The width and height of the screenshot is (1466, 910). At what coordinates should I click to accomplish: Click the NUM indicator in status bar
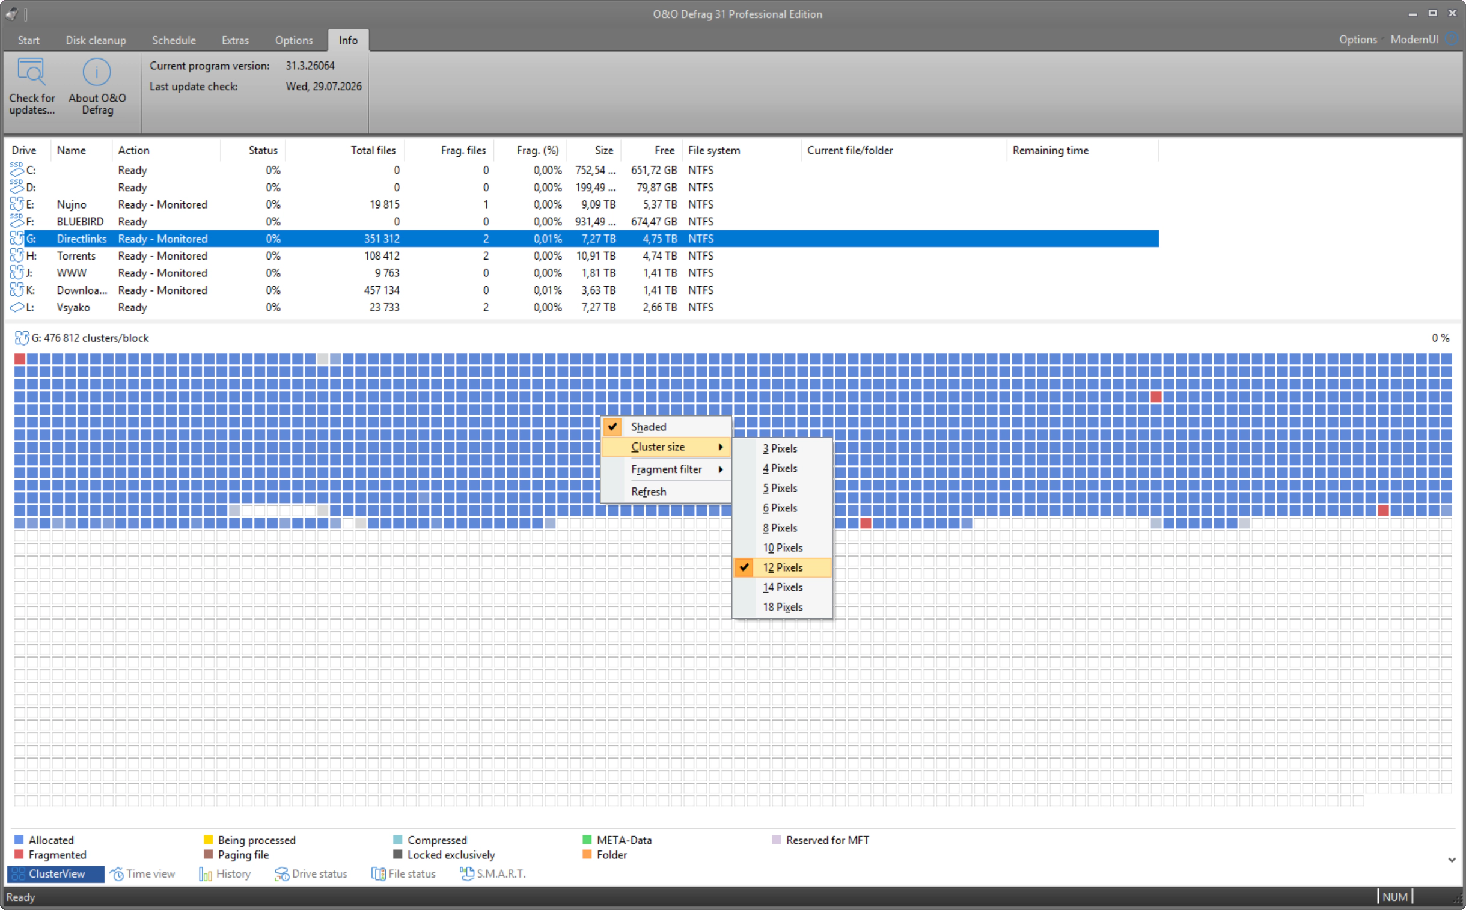tap(1395, 897)
